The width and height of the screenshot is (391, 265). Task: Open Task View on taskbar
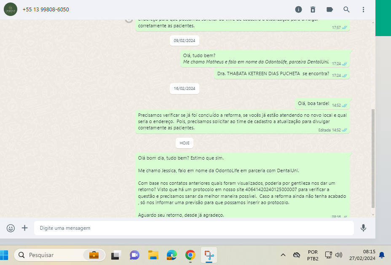pos(116,255)
